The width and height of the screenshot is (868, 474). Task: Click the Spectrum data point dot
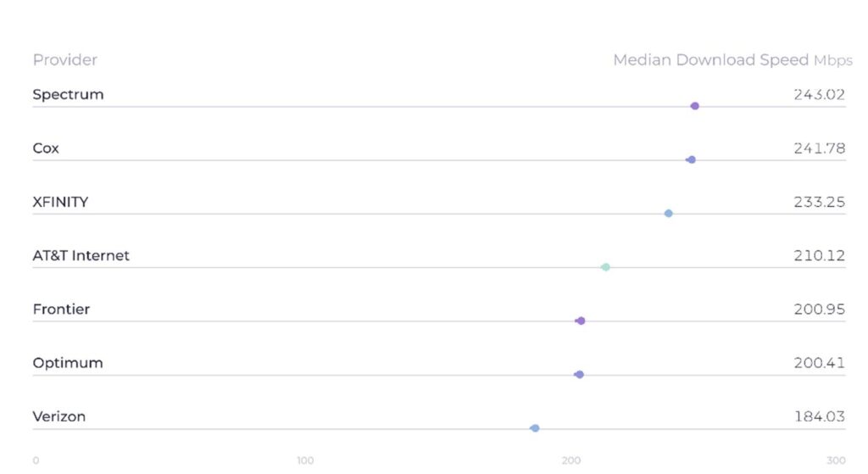click(695, 106)
